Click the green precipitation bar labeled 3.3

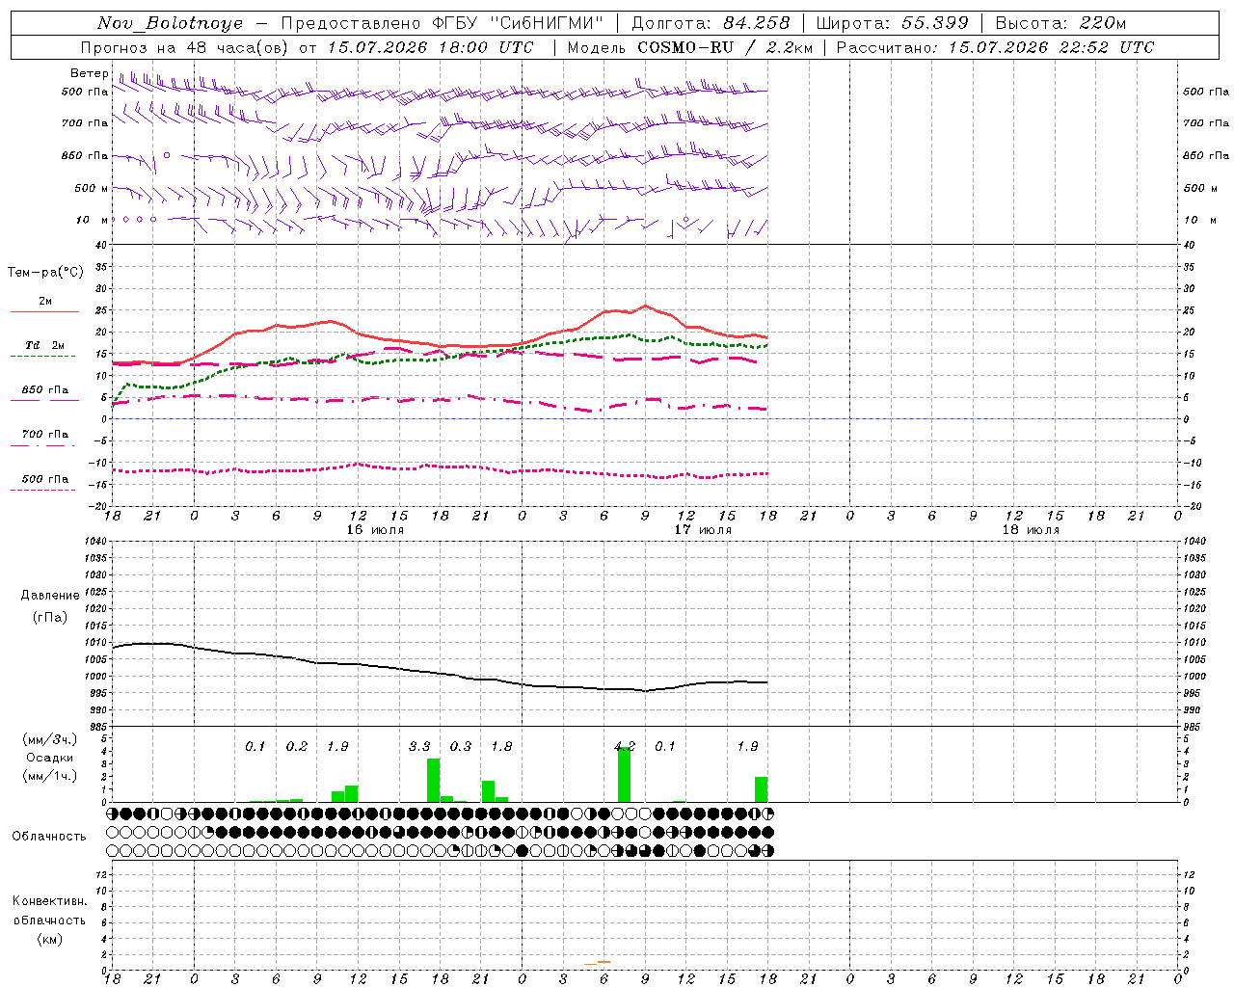tap(433, 780)
